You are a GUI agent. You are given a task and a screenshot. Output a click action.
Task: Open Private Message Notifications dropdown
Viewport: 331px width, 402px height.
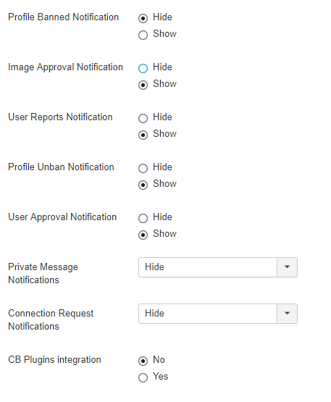coord(218,267)
